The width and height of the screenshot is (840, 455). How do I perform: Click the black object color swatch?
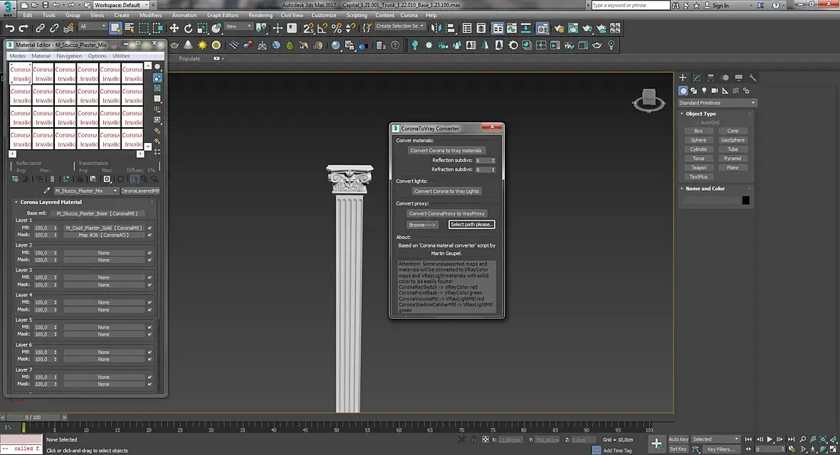(745, 200)
